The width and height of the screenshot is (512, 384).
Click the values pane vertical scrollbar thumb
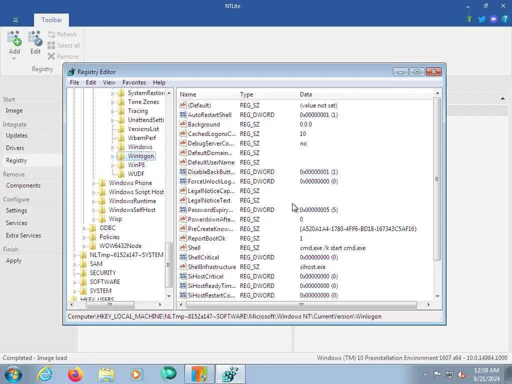(437, 179)
